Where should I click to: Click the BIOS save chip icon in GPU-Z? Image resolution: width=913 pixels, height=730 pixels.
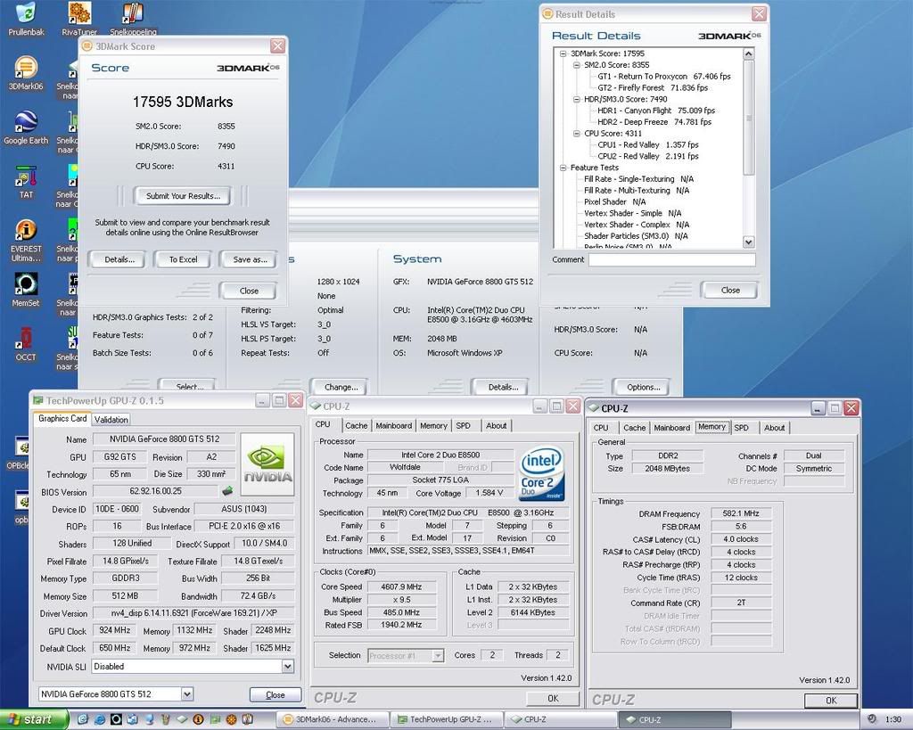click(227, 491)
